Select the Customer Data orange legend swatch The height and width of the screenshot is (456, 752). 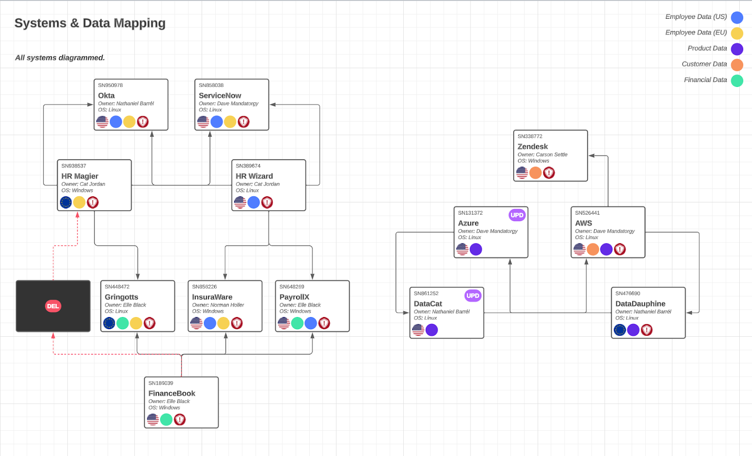[737, 65]
